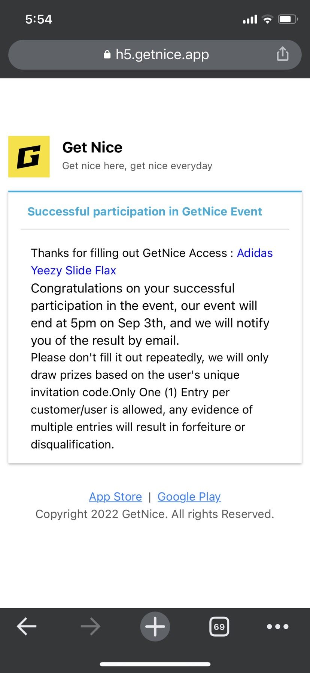Tap the Successful participation in GetNice Event heading
Image resolution: width=310 pixels, height=673 pixels.
tap(145, 211)
